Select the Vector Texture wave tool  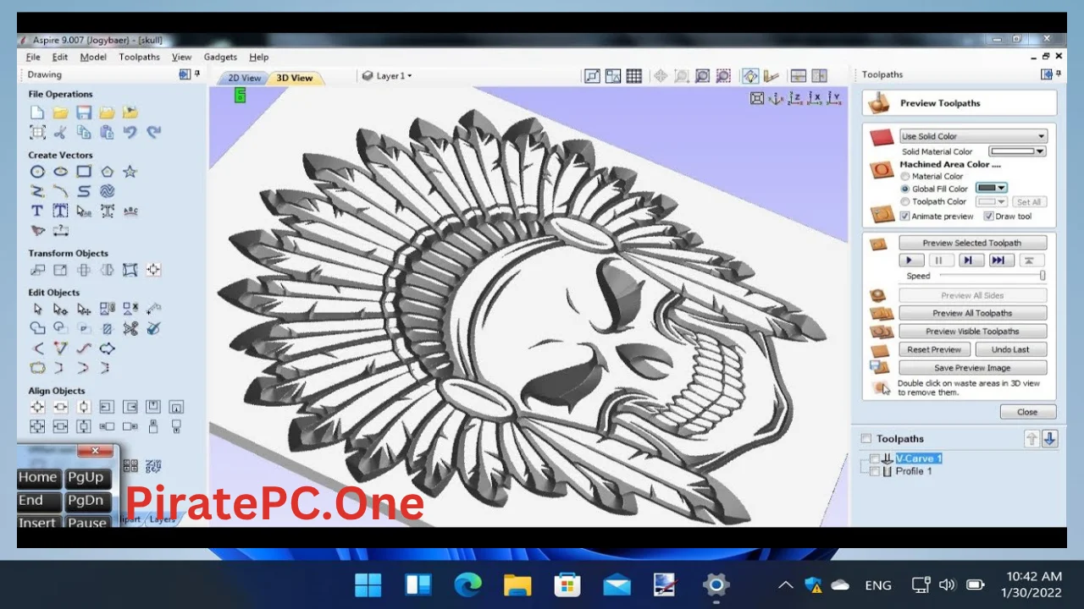(x=107, y=191)
